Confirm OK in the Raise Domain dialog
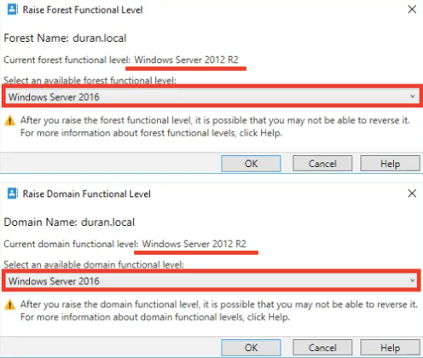This screenshot has height=358, width=423. point(251,348)
